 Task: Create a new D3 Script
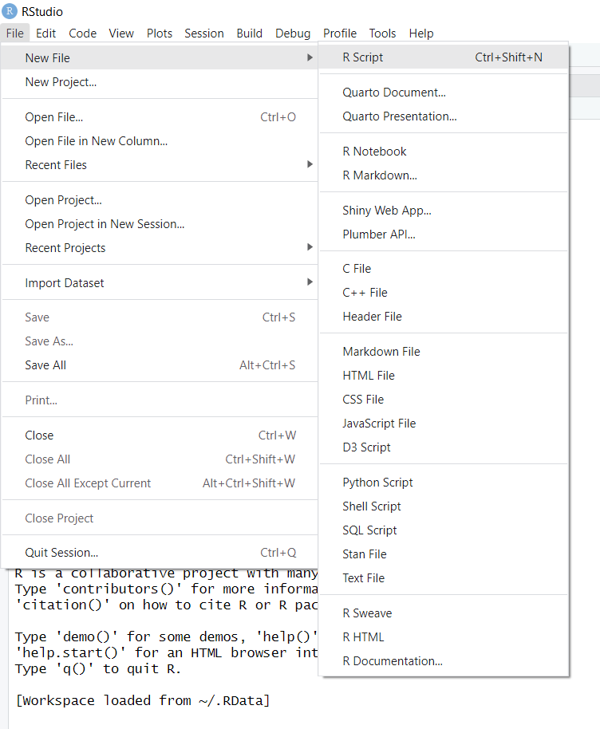pyautogui.click(x=444, y=447)
